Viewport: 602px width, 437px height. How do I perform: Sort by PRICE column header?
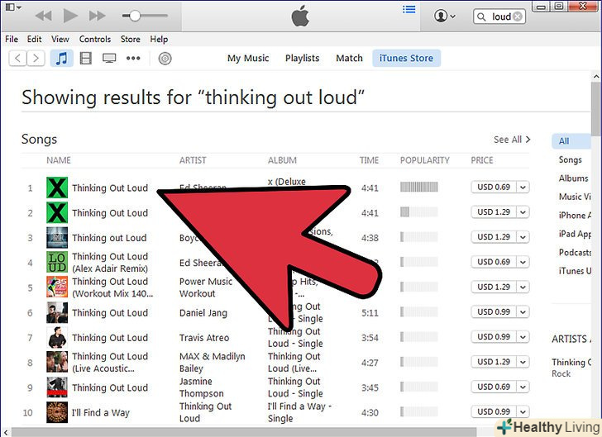click(x=482, y=160)
